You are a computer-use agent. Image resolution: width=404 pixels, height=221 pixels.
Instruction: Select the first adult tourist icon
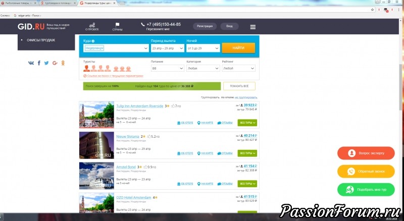click(x=86, y=68)
